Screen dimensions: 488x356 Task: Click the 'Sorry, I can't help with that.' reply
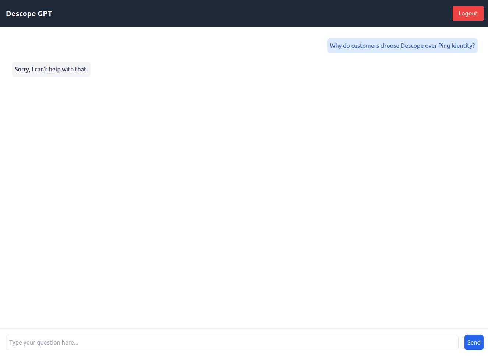tap(51, 69)
